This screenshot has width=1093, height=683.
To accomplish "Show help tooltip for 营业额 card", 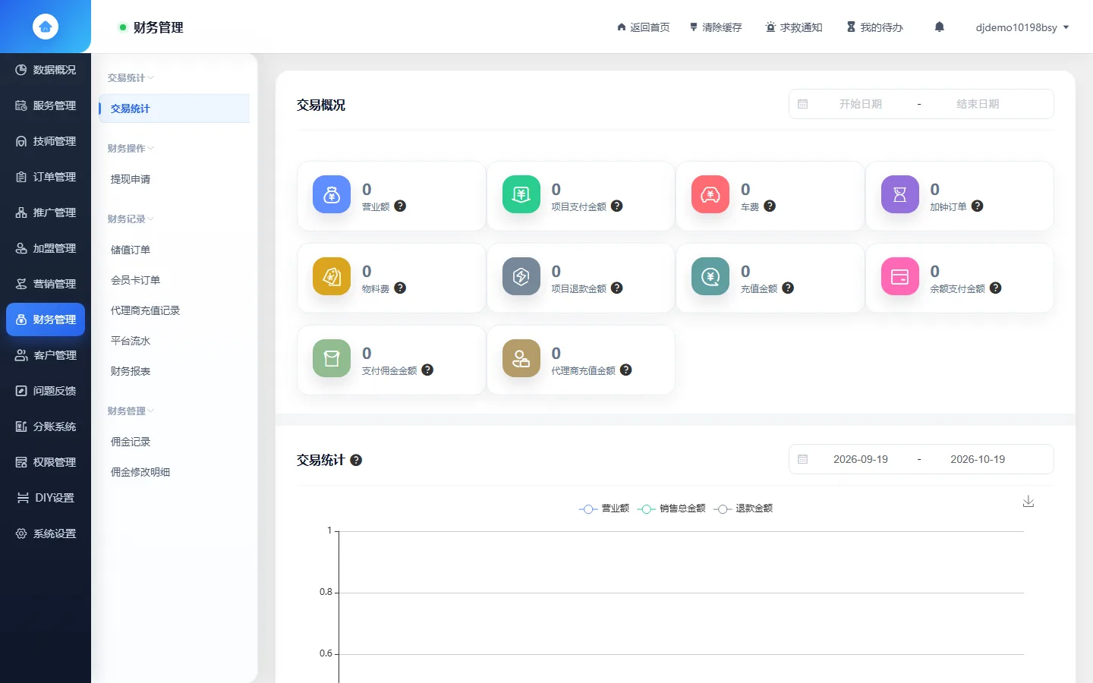I will pos(400,206).
